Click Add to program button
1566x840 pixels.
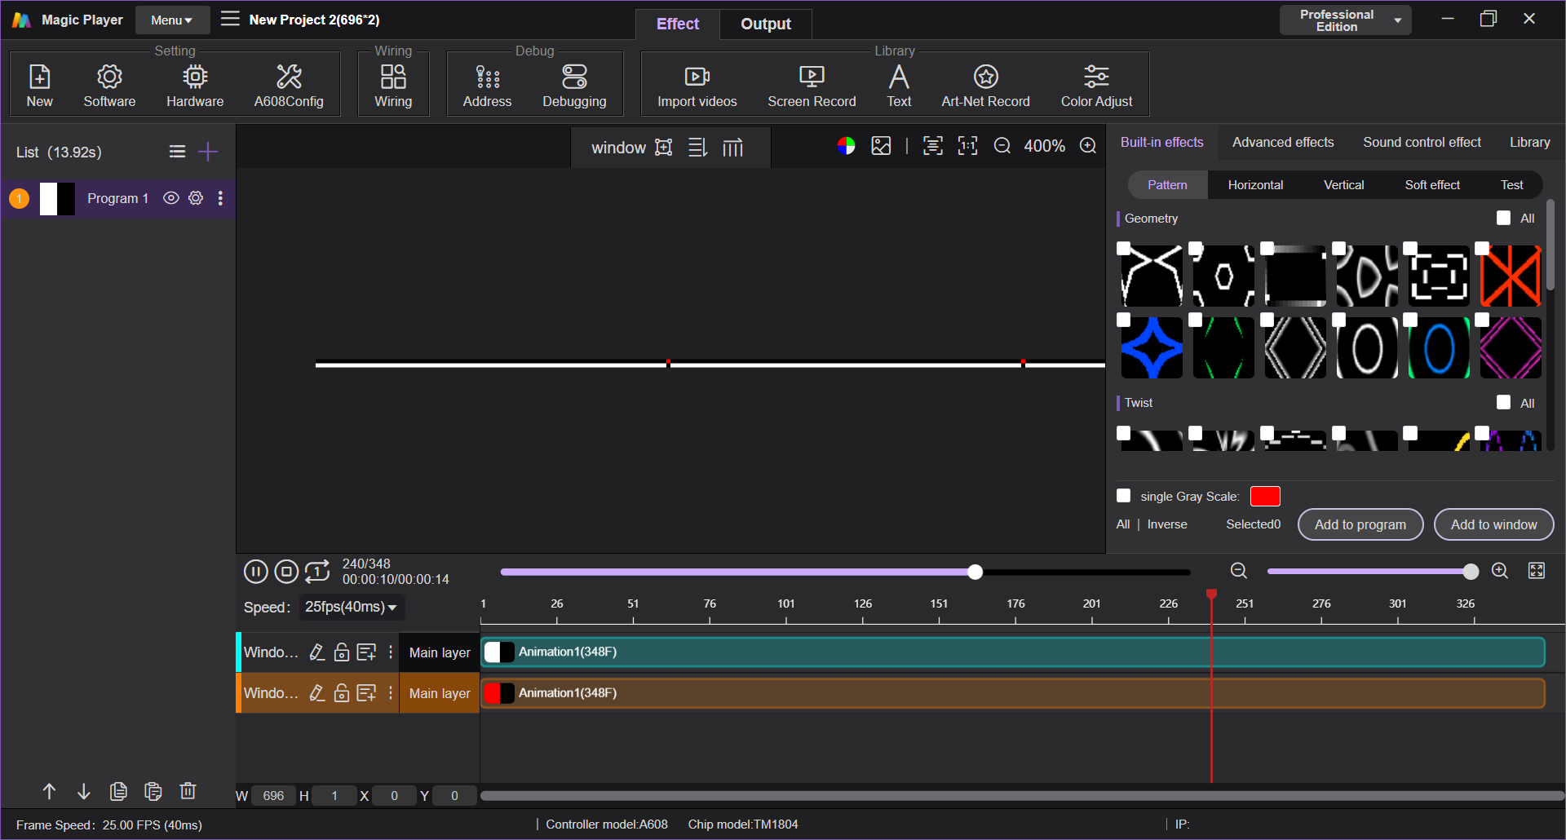click(x=1360, y=524)
